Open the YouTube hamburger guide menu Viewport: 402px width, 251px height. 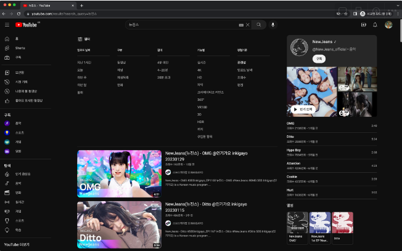pyautogui.click(x=7, y=25)
